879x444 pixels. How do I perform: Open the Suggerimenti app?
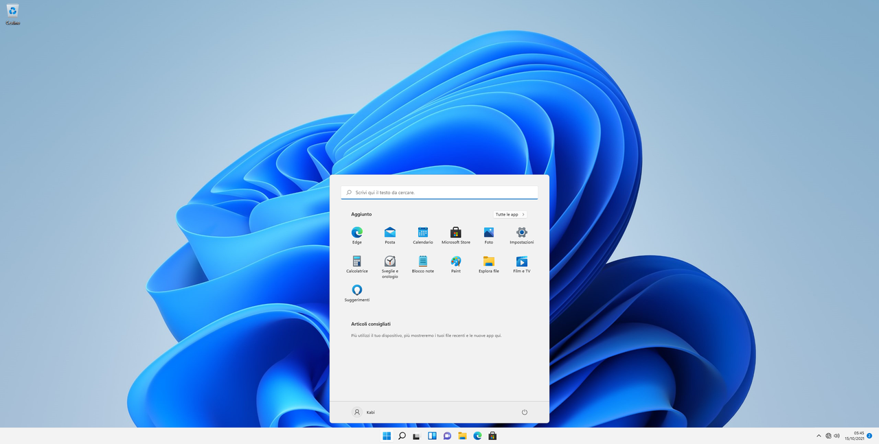(357, 293)
